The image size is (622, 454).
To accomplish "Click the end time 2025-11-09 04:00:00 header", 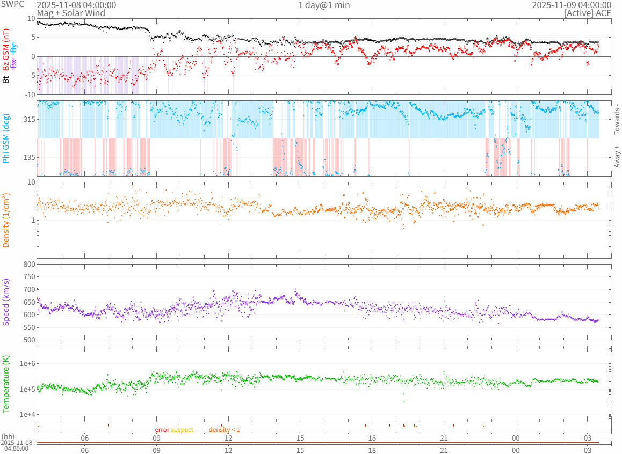I will click(x=572, y=5).
